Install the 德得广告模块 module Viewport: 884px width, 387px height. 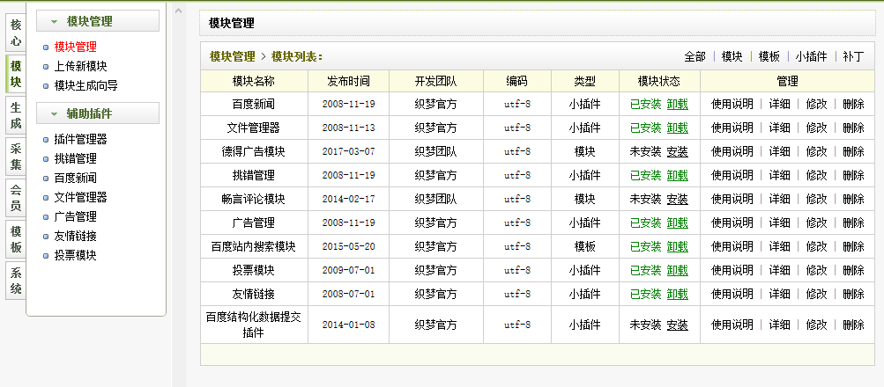pos(677,151)
